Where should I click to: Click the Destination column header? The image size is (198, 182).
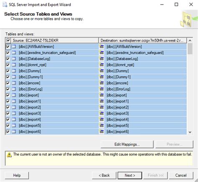(x=143, y=40)
